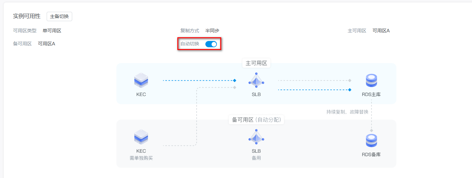Click the 备可用区 (自动分配) zone label
Viewport: 472px width, 178px height.
pyautogui.click(x=256, y=120)
